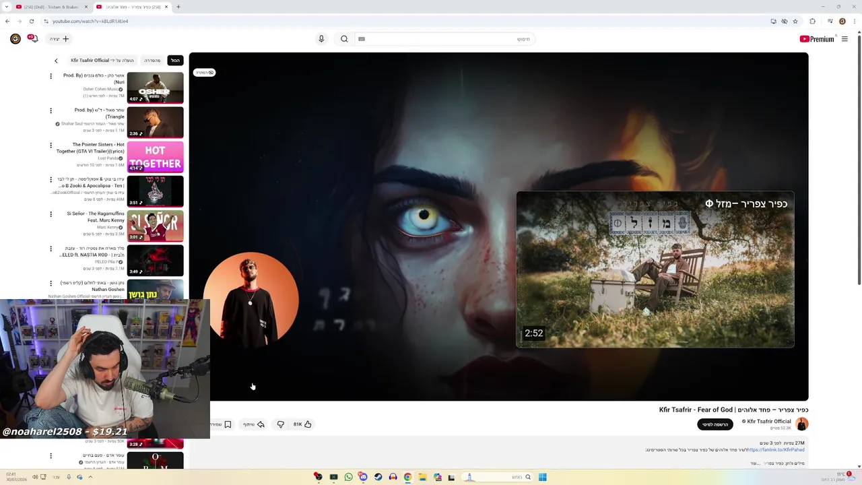The height and width of the screenshot is (485, 862).
Task: Focus the YouTube search input field
Action: click(444, 39)
